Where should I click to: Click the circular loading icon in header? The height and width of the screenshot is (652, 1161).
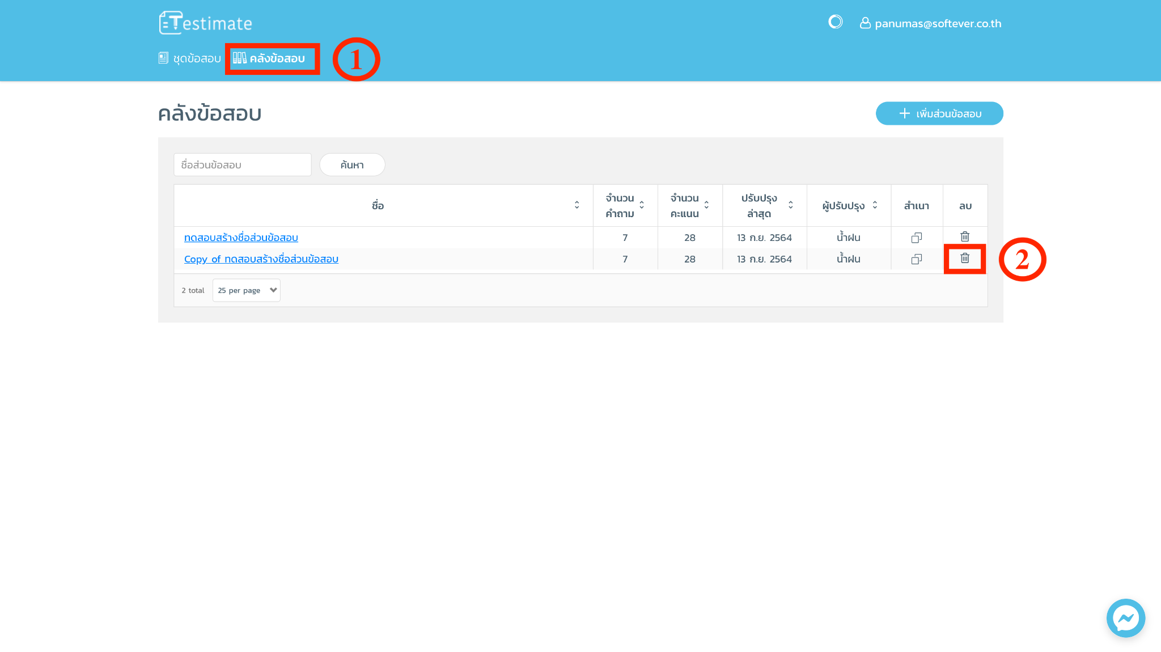[835, 22]
